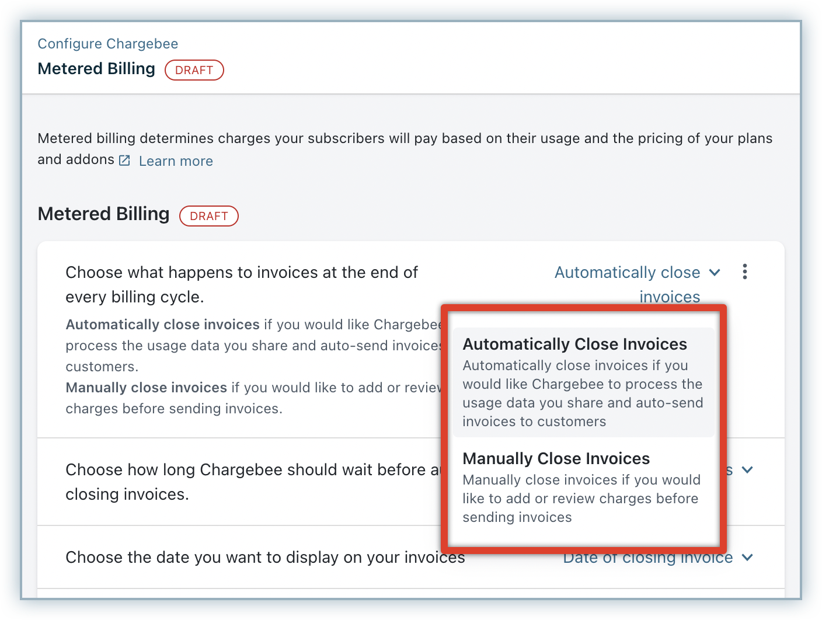Open the three-dot options menu

744,271
